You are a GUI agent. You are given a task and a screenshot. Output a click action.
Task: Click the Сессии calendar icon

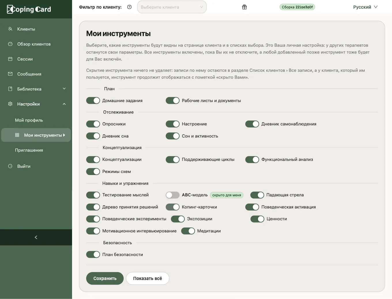point(10,59)
